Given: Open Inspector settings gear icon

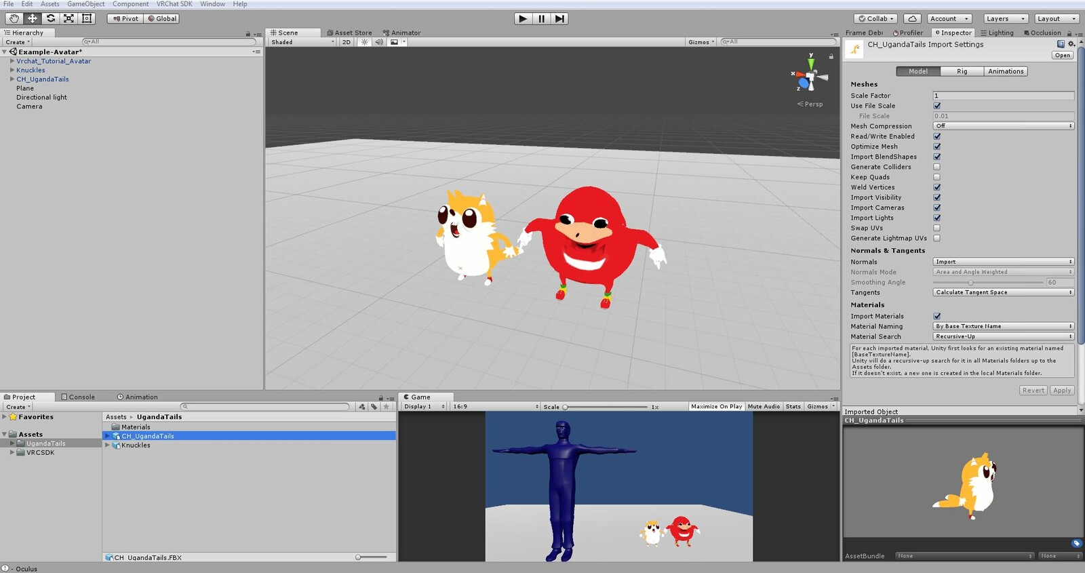Looking at the screenshot, I should [x=1071, y=44].
